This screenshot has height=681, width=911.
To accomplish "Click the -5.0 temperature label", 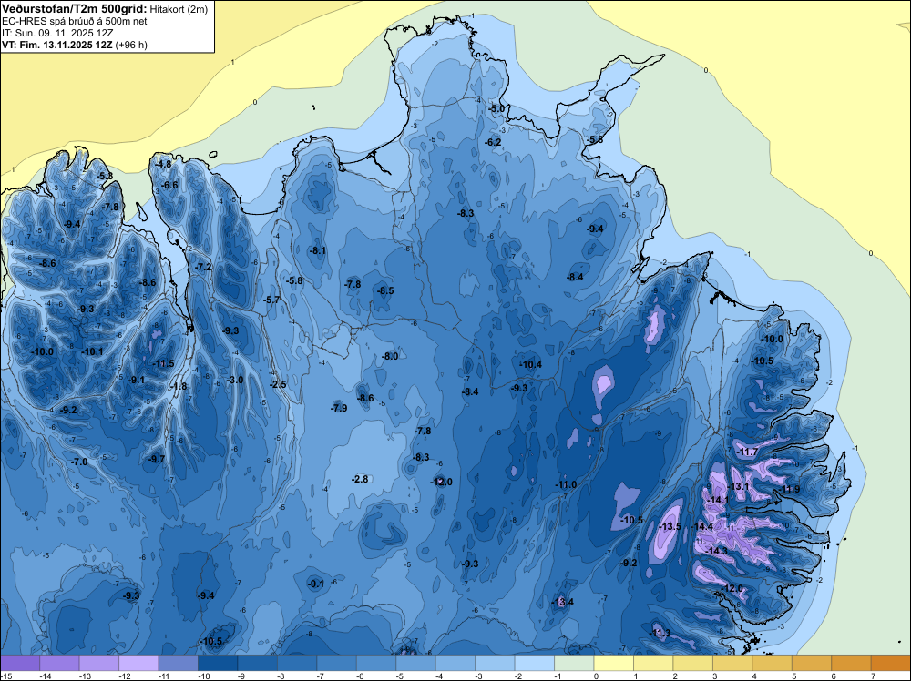I will coord(496,108).
